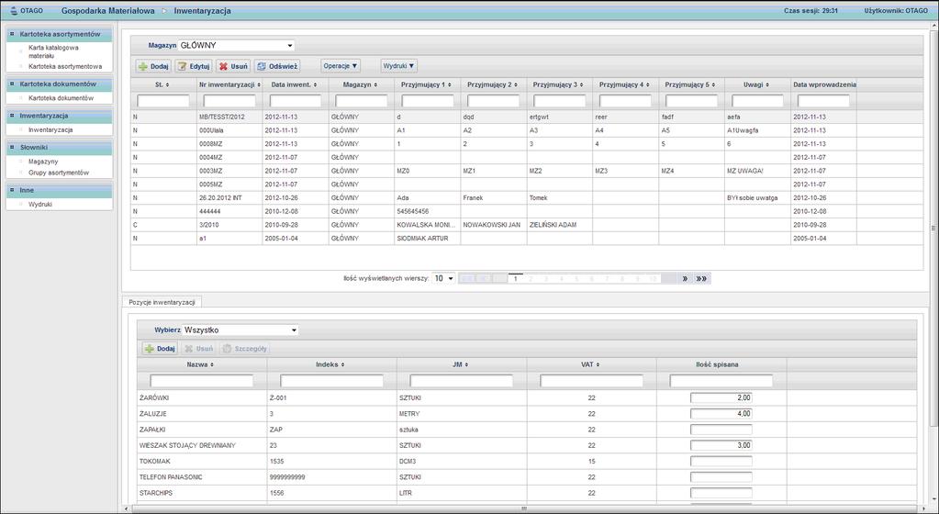The height and width of the screenshot is (514, 939).
Task: Sort positions by VAT column
Action: (590, 364)
